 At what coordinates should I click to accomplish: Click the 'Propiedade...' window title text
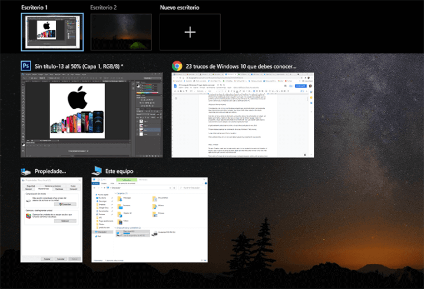tap(50, 172)
